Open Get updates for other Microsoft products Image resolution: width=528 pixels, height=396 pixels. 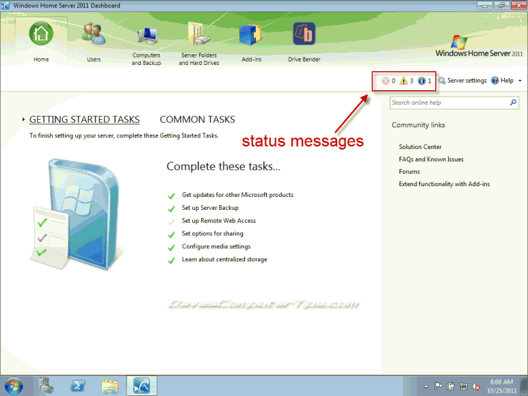(x=238, y=195)
